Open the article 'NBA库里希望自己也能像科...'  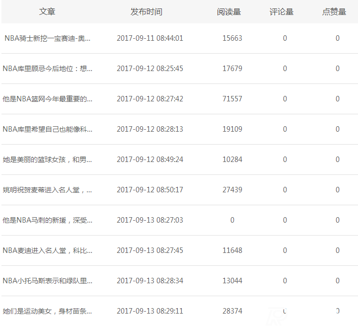click(48, 129)
